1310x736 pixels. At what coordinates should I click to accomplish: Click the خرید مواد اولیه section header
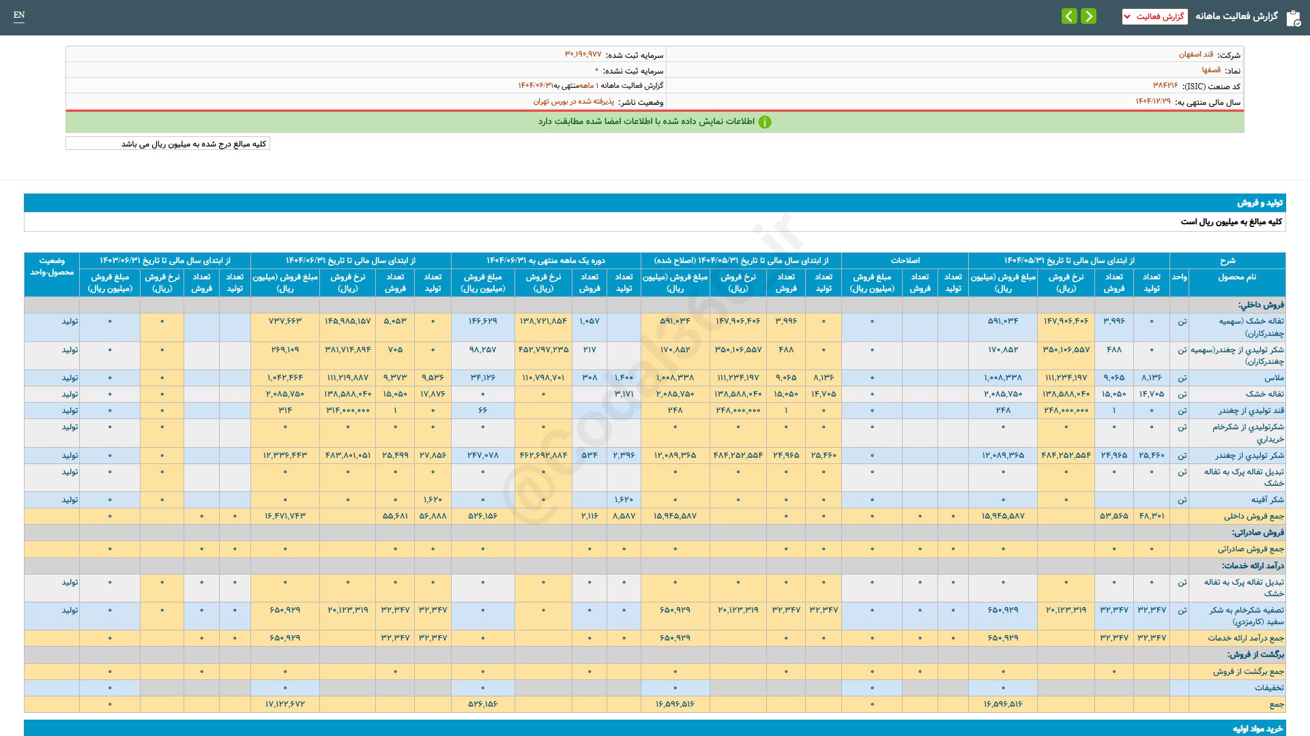1257,729
